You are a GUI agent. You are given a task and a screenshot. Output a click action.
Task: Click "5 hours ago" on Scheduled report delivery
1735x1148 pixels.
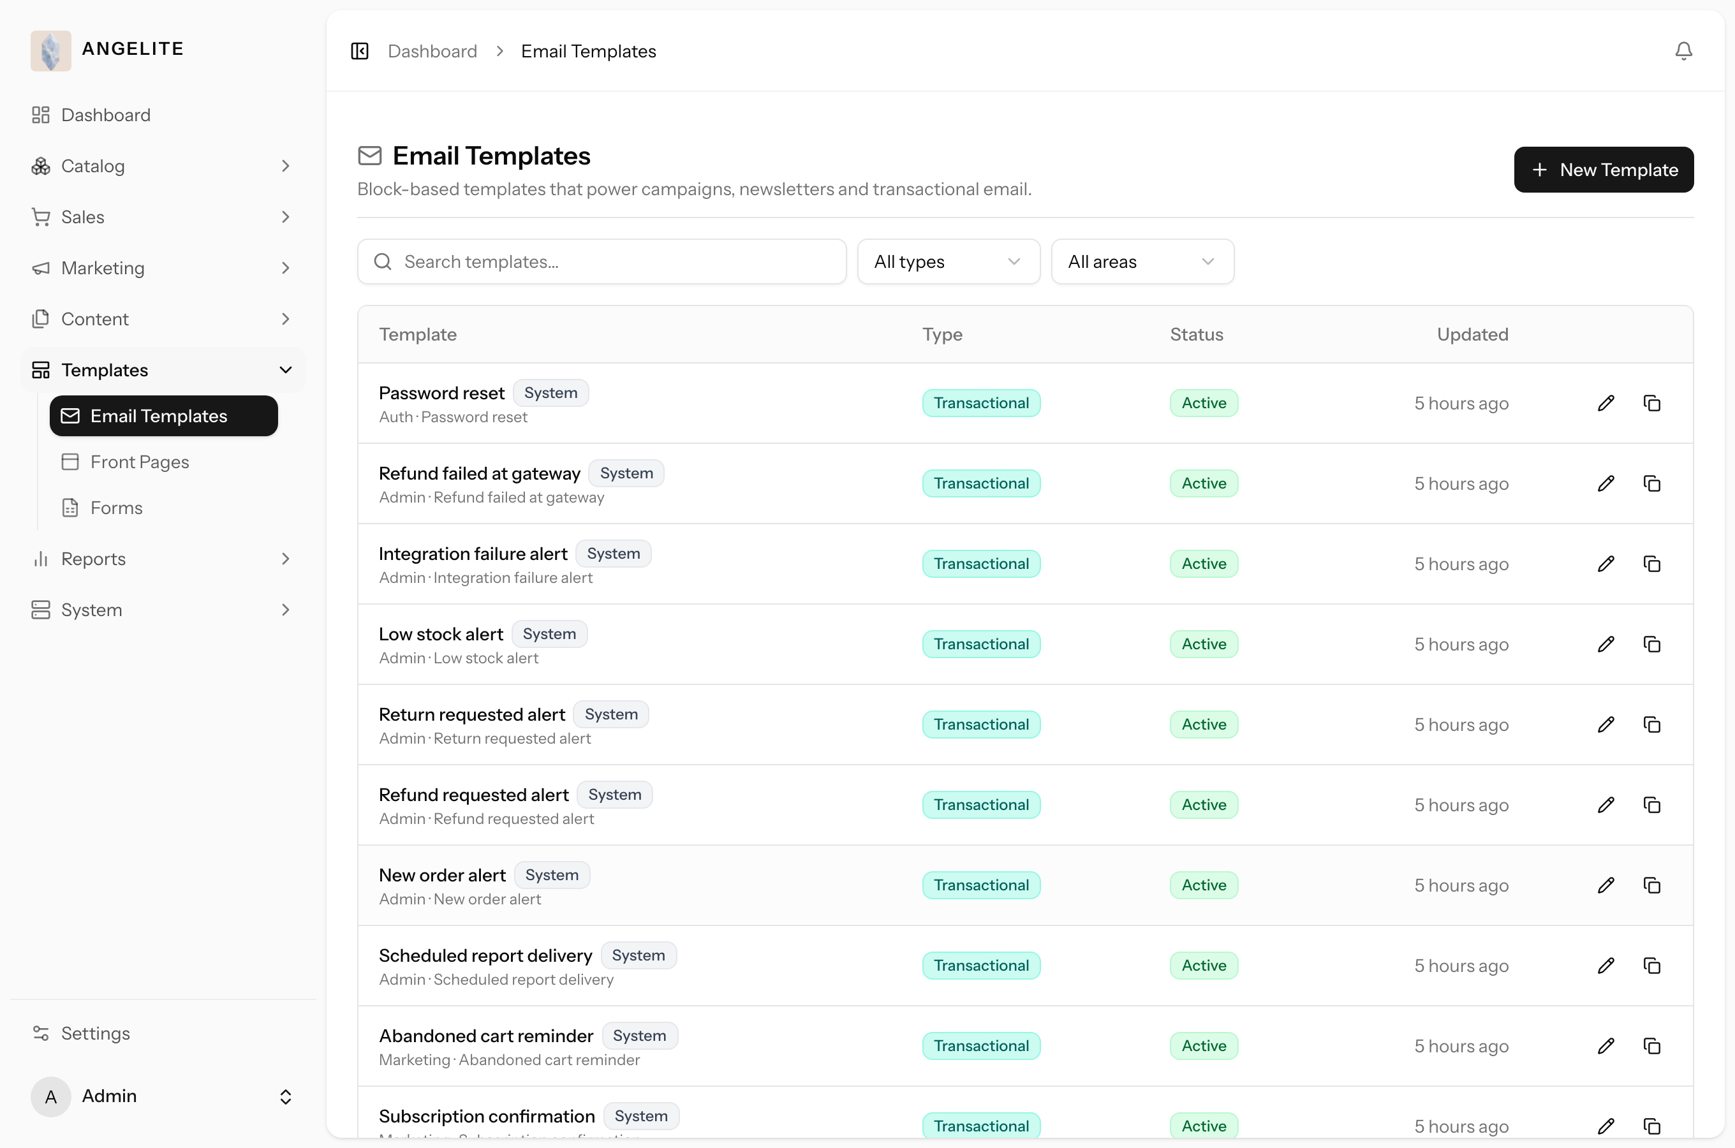pyautogui.click(x=1461, y=966)
